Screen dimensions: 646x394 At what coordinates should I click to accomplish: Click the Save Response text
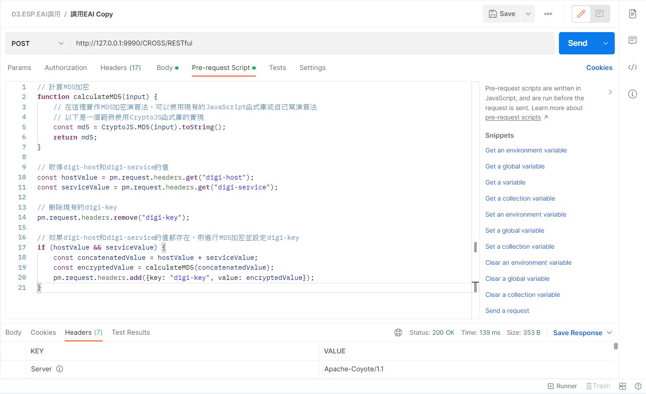[578, 332]
